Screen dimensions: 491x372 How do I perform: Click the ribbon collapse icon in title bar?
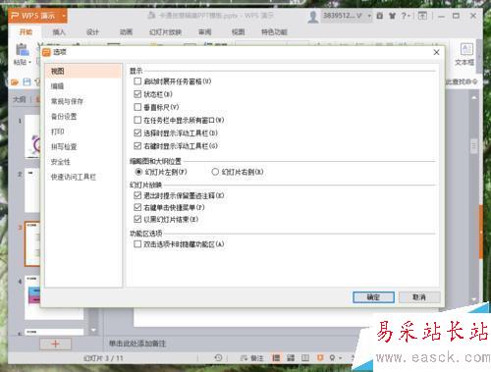coord(422,16)
